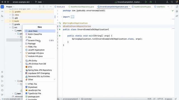Open run configuration dropdown
The image size is (179, 100).
128,2
